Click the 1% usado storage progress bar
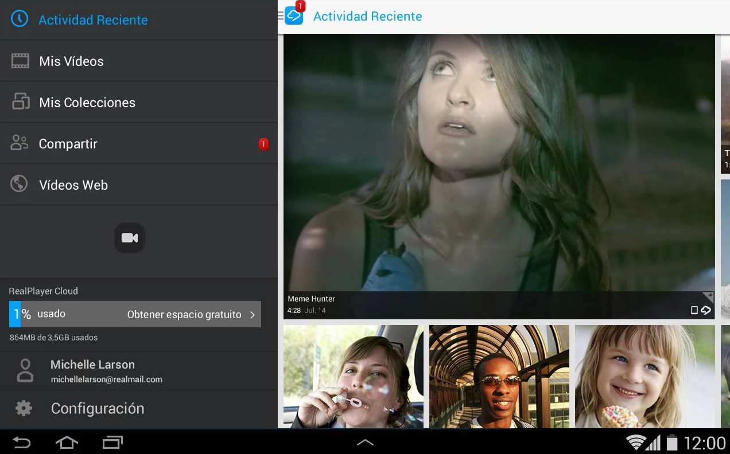This screenshot has width=730, height=454. point(135,314)
